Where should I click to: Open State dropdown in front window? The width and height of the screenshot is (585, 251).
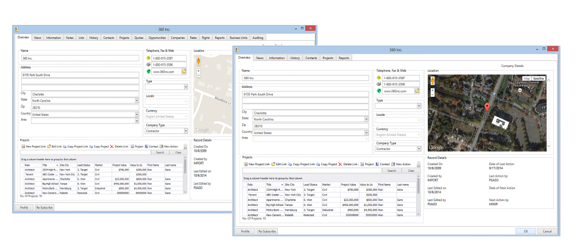[366, 119]
